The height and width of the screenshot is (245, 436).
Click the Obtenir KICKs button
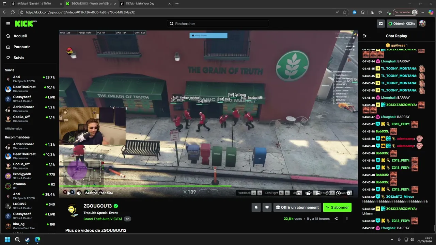[402, 23]
